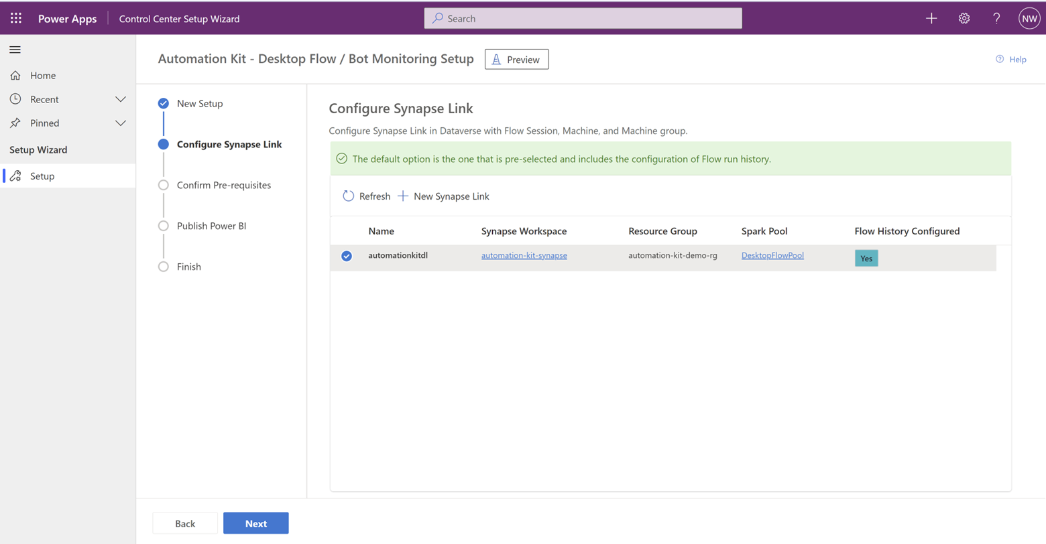The height and width of the screenshot is (544, 1046).
Task: Click the Control Center Setup Wizard app name
Action: click(179, 19)
